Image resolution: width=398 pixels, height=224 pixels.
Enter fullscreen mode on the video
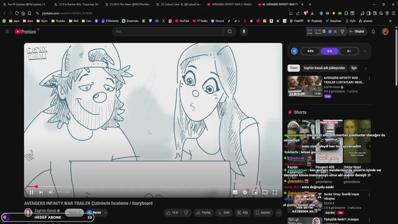point(275,192)
